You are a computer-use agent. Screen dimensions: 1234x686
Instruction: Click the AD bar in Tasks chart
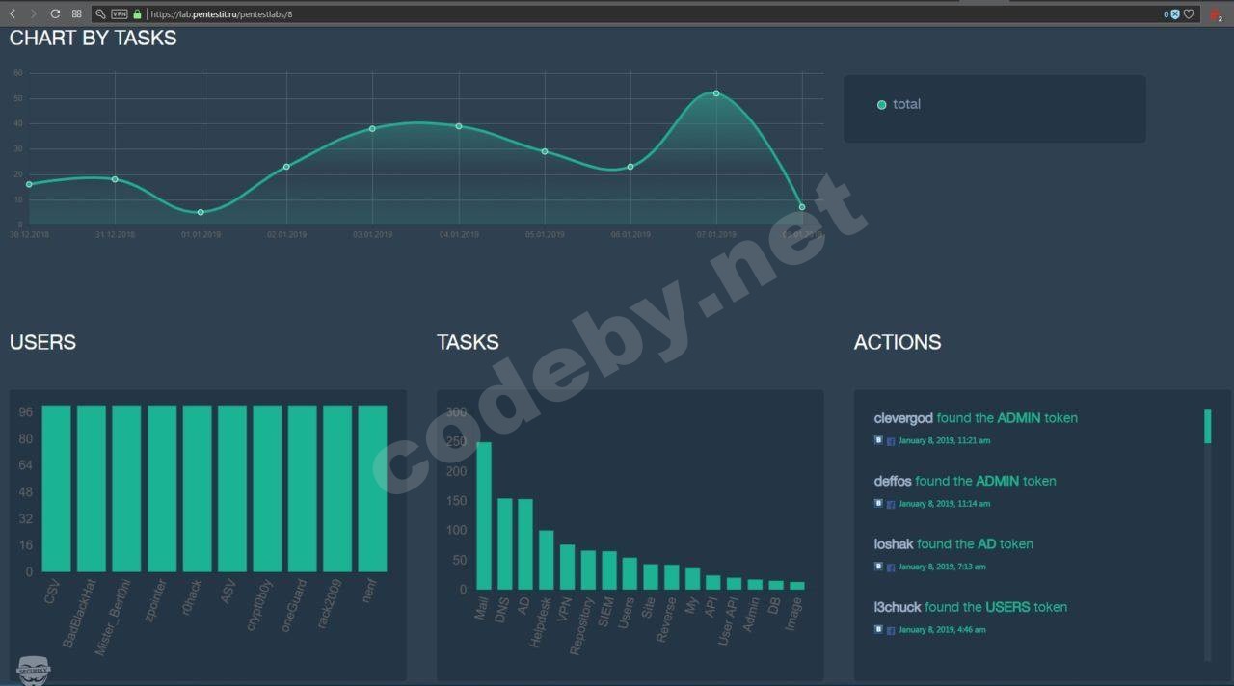(x=525, y=544)
